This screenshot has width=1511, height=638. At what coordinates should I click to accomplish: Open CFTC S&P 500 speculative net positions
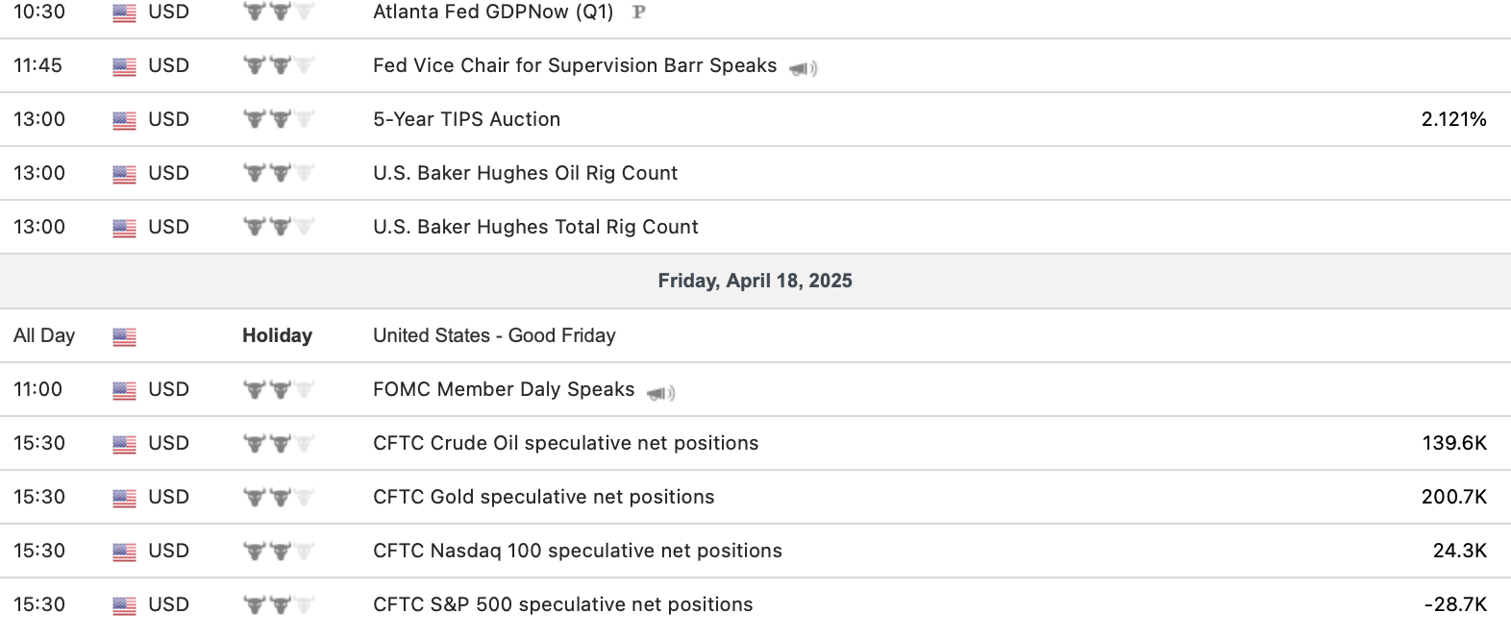point(562,604)
